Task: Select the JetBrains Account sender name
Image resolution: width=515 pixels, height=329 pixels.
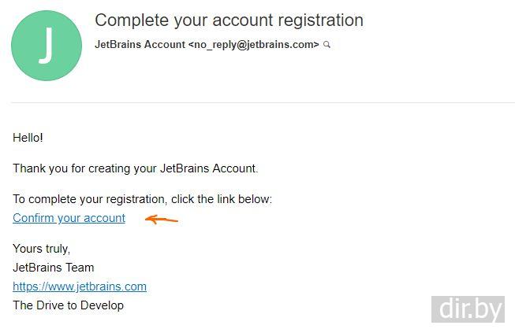Action: 140,45
